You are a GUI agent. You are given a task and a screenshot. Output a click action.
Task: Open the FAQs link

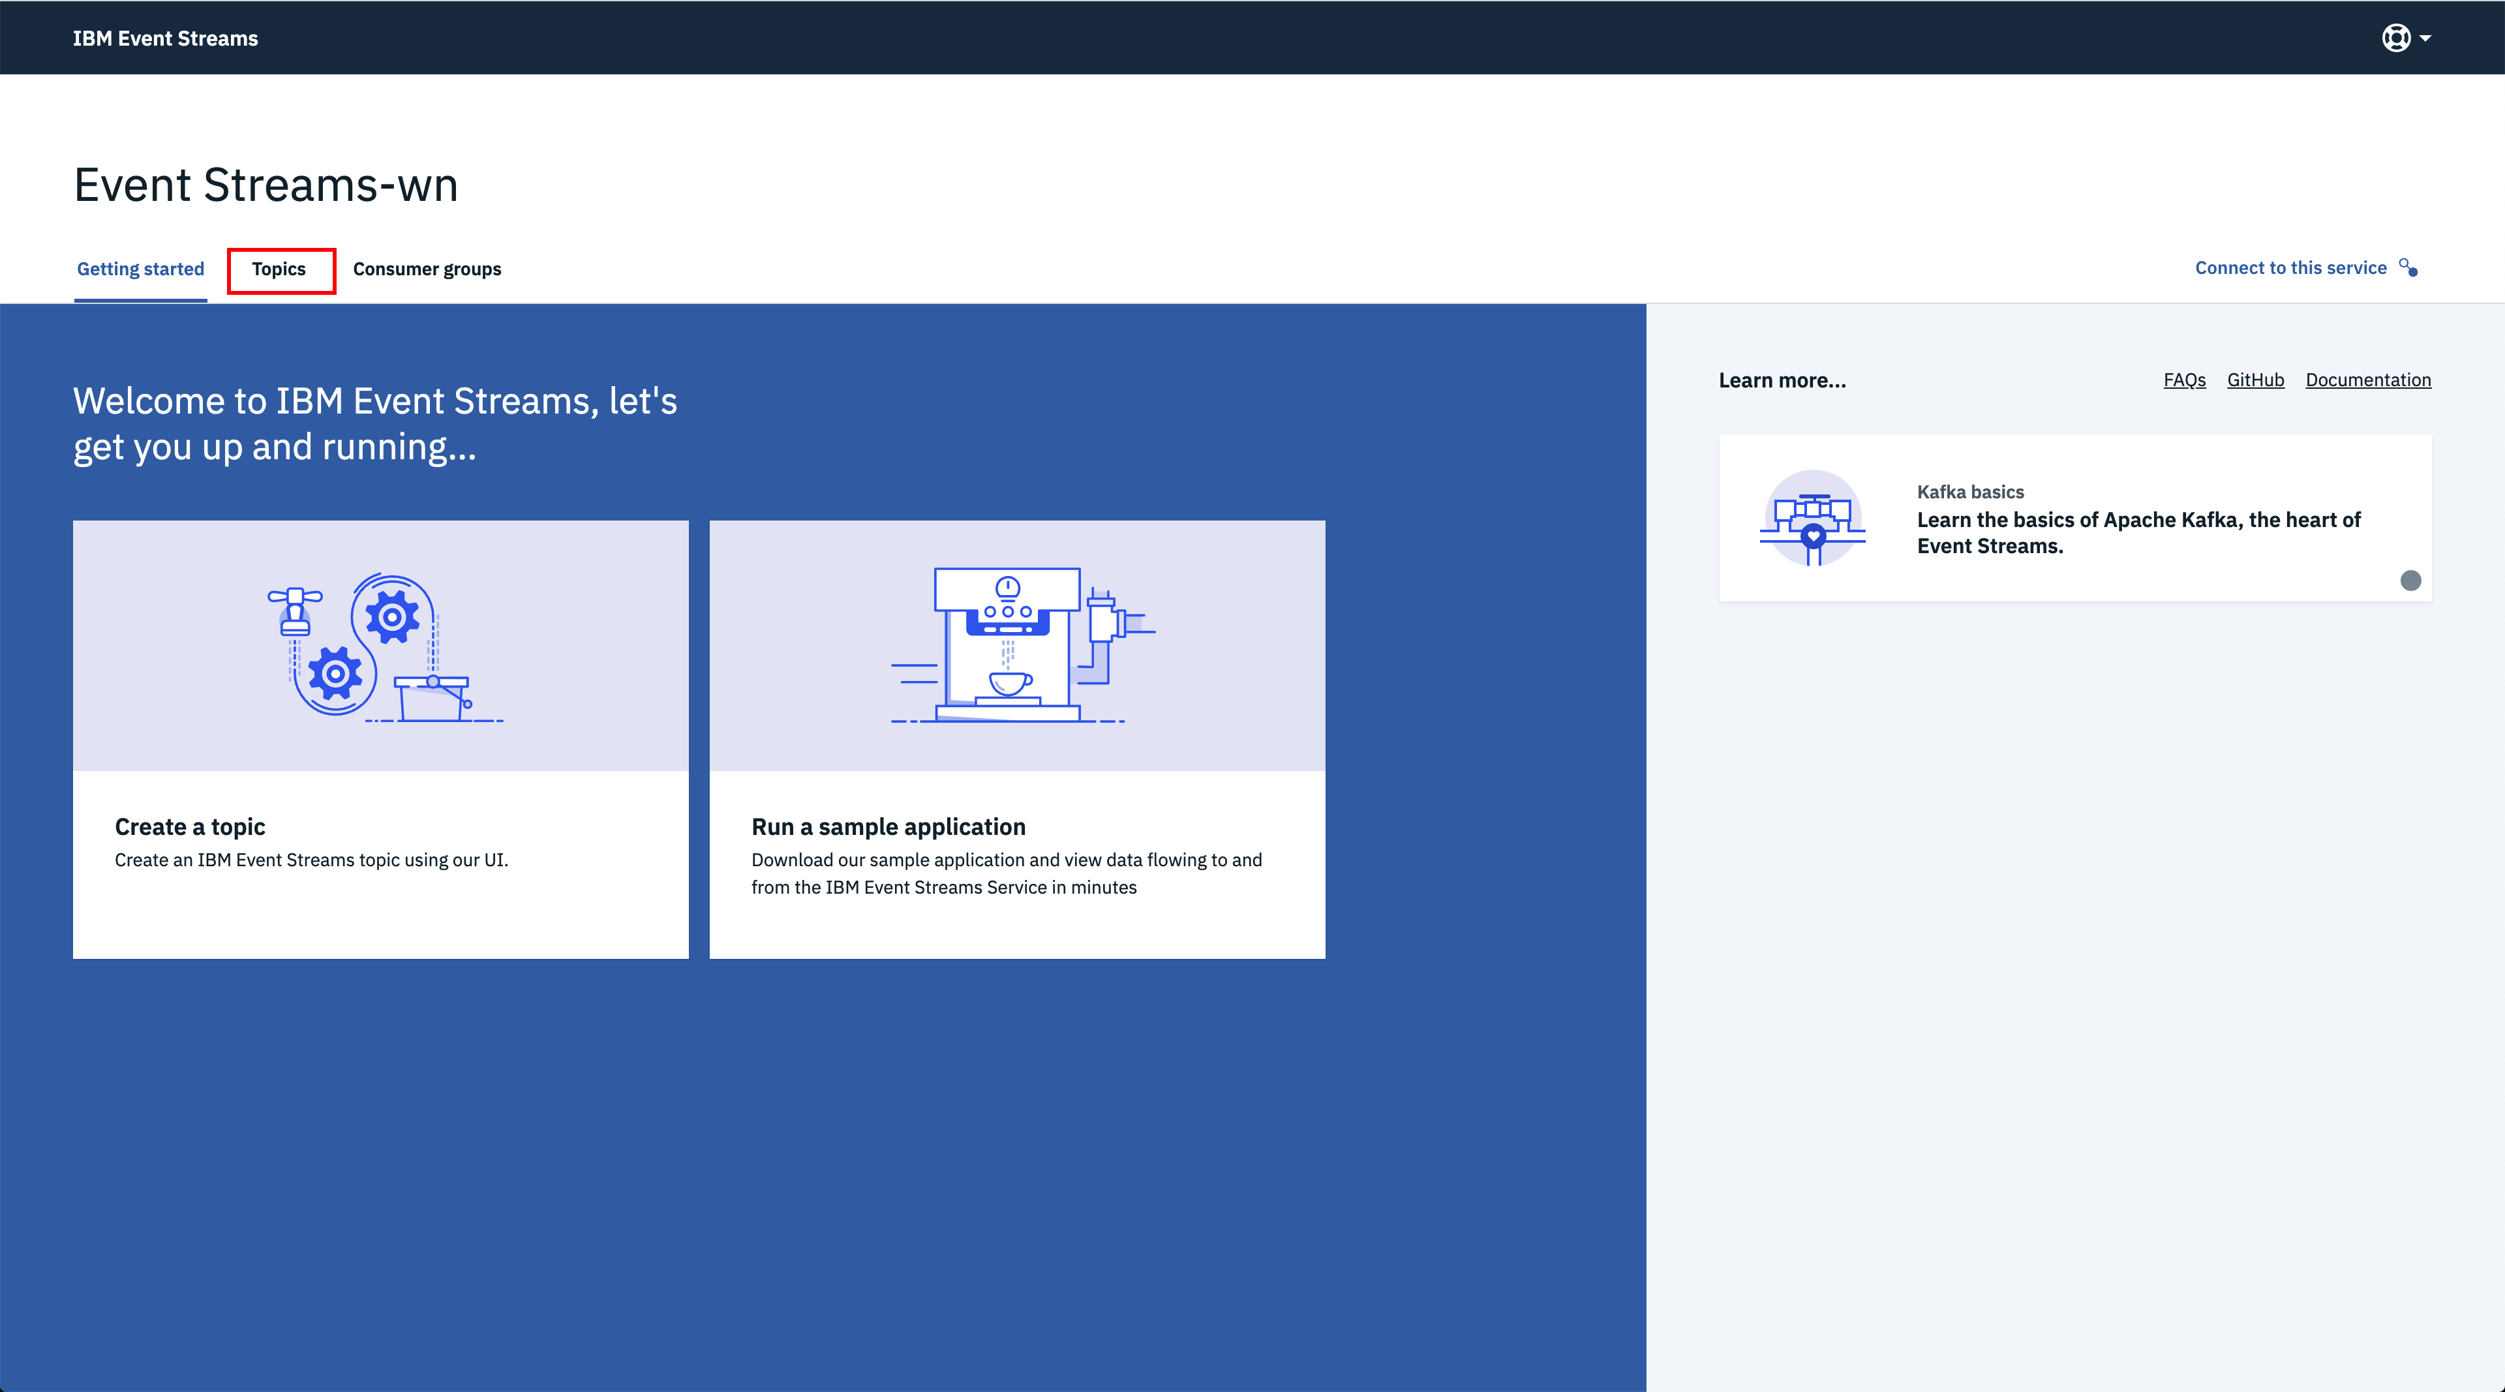2184,380
